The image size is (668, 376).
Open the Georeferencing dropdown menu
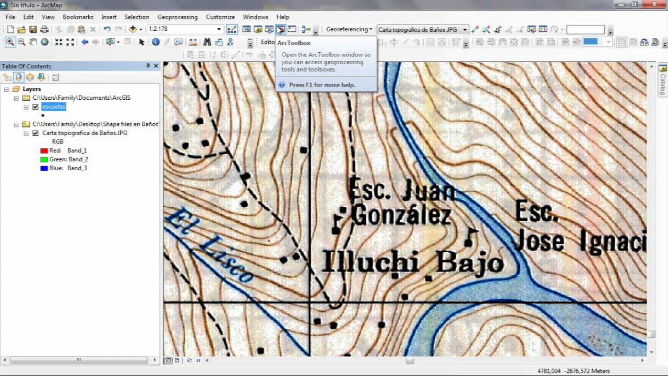point(349,29)
